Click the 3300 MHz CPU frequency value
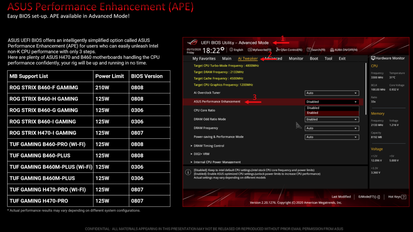Screen dimensions: 413x232 (x=377, y=77)
